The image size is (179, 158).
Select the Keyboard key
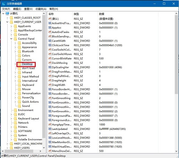click(28, 85)
